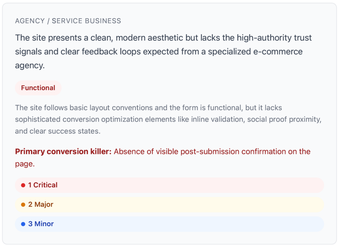339x248 pixels.
Task: Expand the 3 Minor issues row
Action: [169, 224]
